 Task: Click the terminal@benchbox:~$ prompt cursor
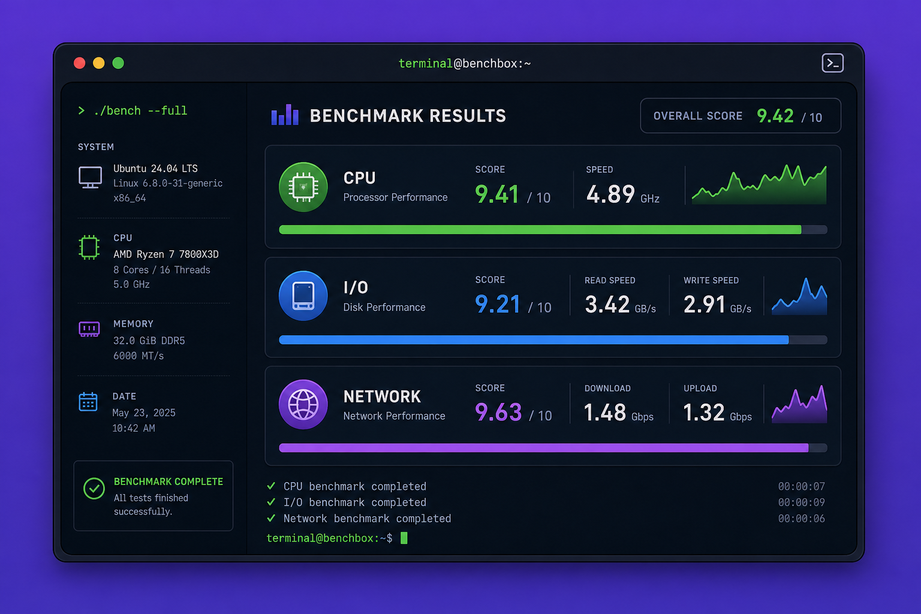coord(404,538)
